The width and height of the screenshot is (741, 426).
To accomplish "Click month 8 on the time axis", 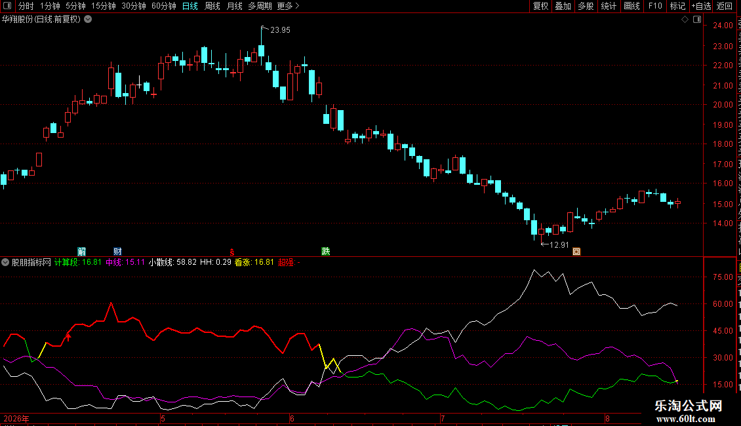I will [607, 418].
